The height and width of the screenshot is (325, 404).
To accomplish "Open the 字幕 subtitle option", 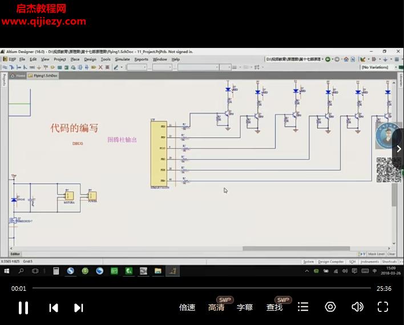I will click(245, 307).
